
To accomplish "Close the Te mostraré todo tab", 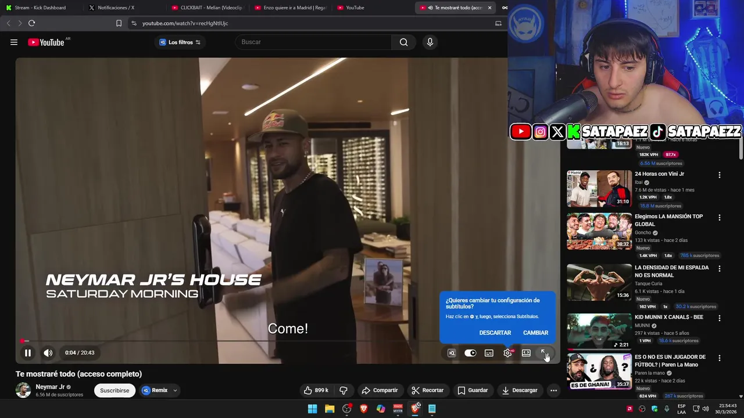I will (x=489, y=8).
